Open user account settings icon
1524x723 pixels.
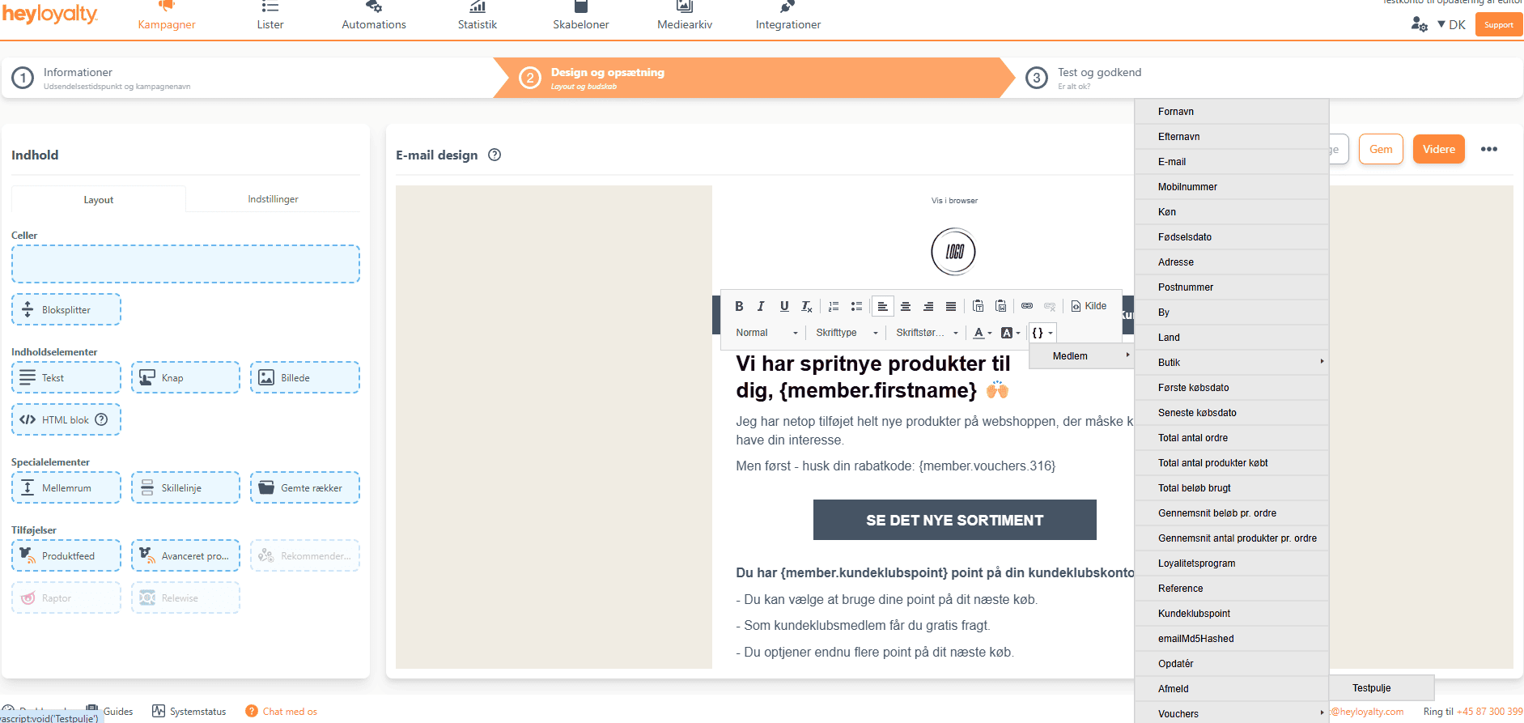tap(1419, 24)
